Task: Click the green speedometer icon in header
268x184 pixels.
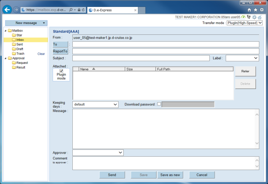Action: pos(244,17)
